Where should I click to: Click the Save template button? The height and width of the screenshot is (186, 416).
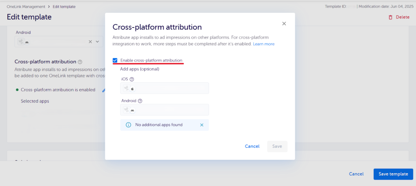393,174
